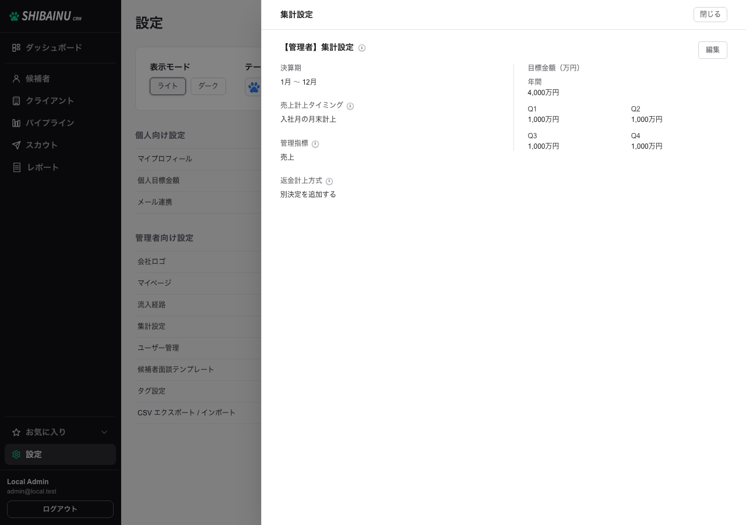Click the 入社月の月末計上 value
This screenshot has height=525, width=746.
point(308,120)
